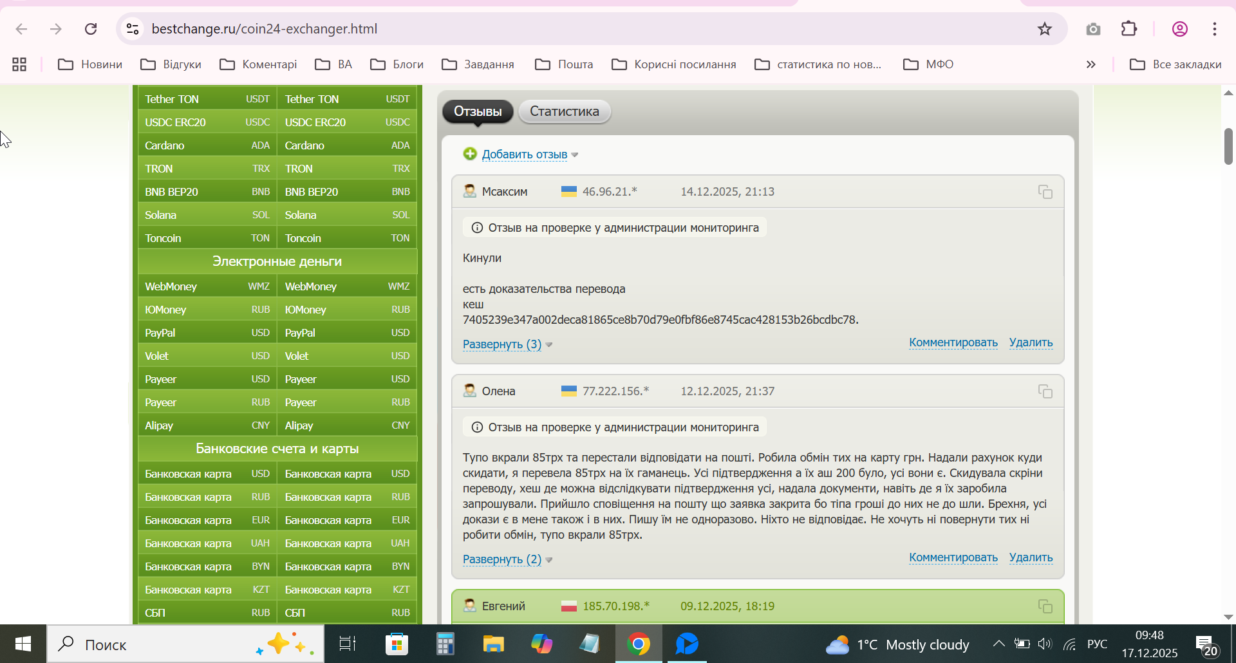The height and width of the screenshot is (663, 1236).
Task: Open the МФО bookmark folder
Action: click(928, 64)
